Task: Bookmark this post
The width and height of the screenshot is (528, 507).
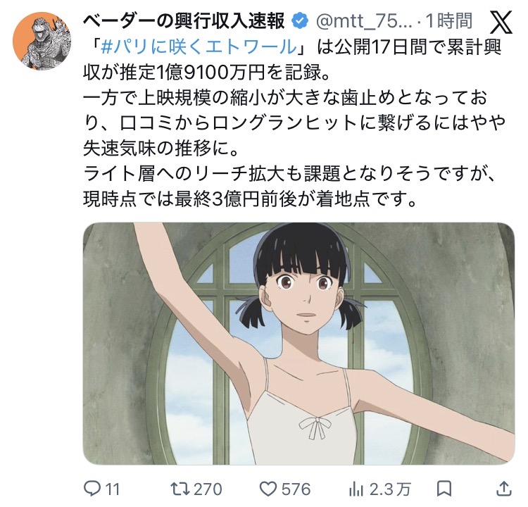Action: pyautogui.click(x=444, y=489)
